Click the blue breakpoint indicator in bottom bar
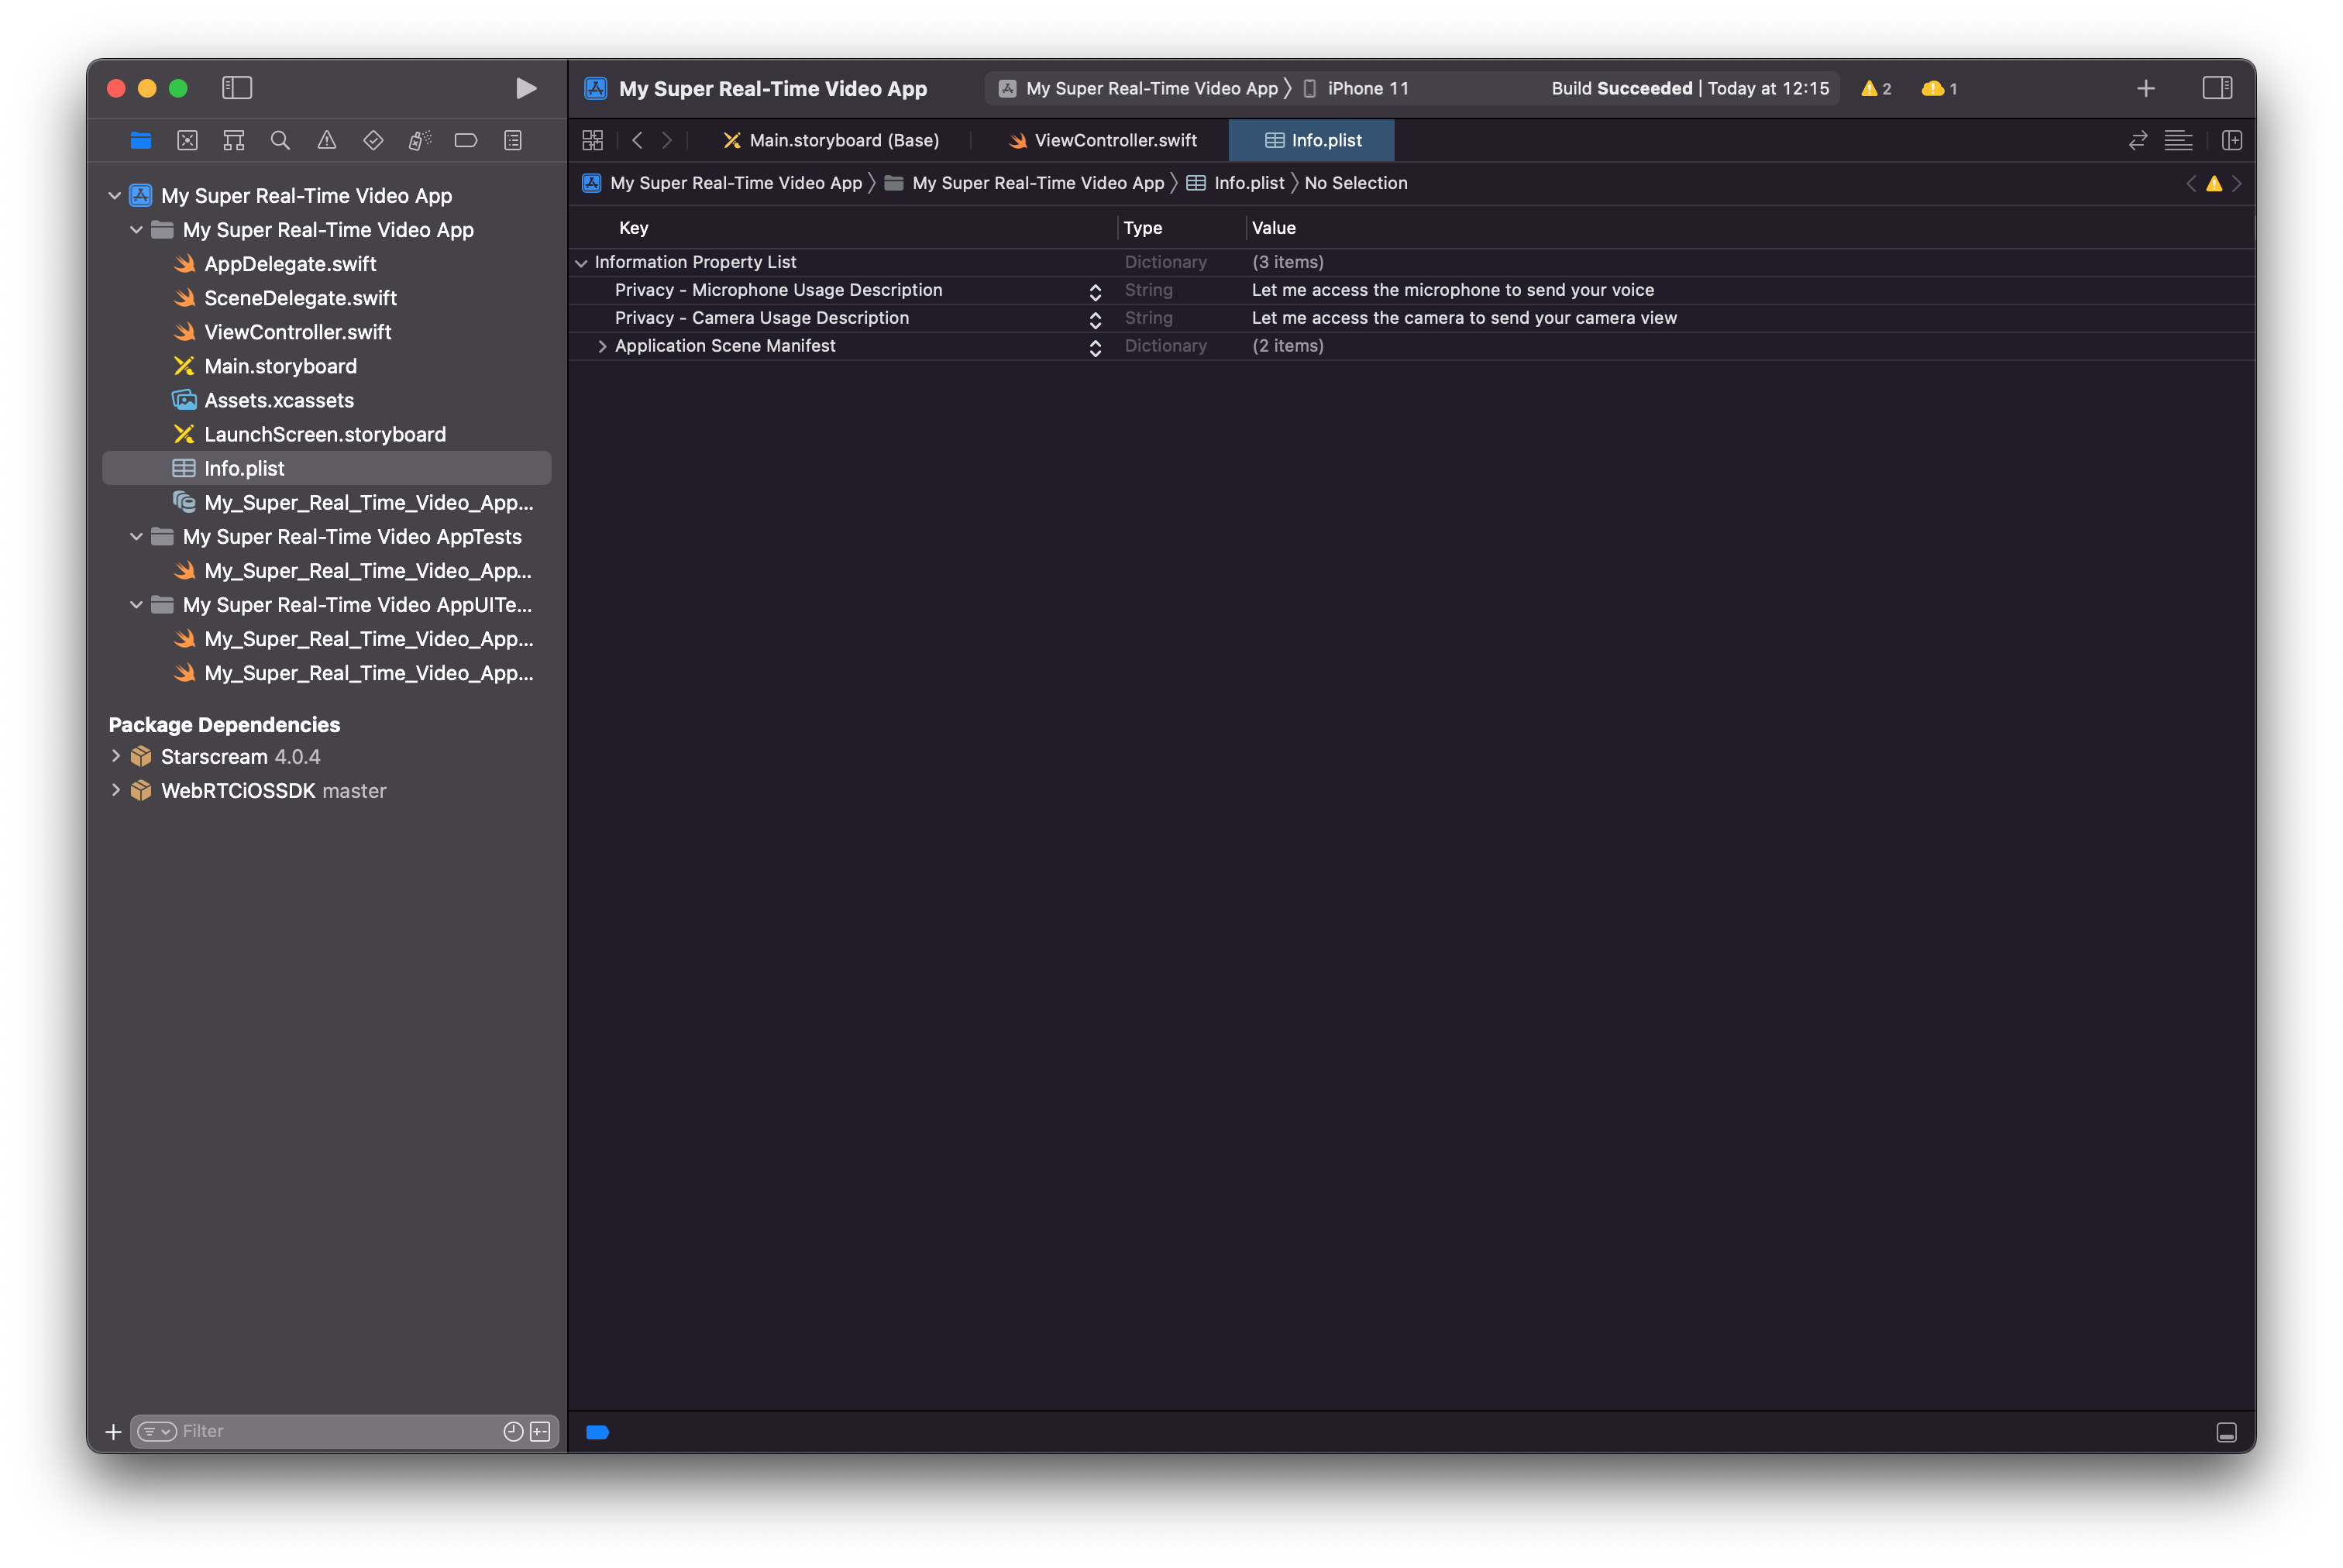The image size is (2343, 1568). tap(598, 1432)
